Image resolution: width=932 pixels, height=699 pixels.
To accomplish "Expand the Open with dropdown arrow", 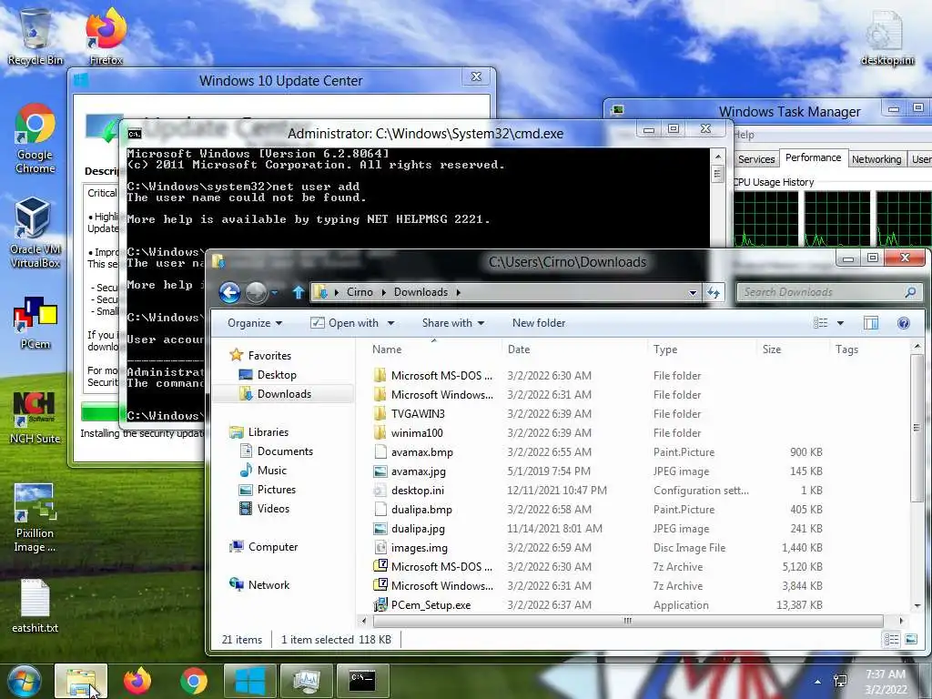I will pyautogui.click(x=390, y=323).
